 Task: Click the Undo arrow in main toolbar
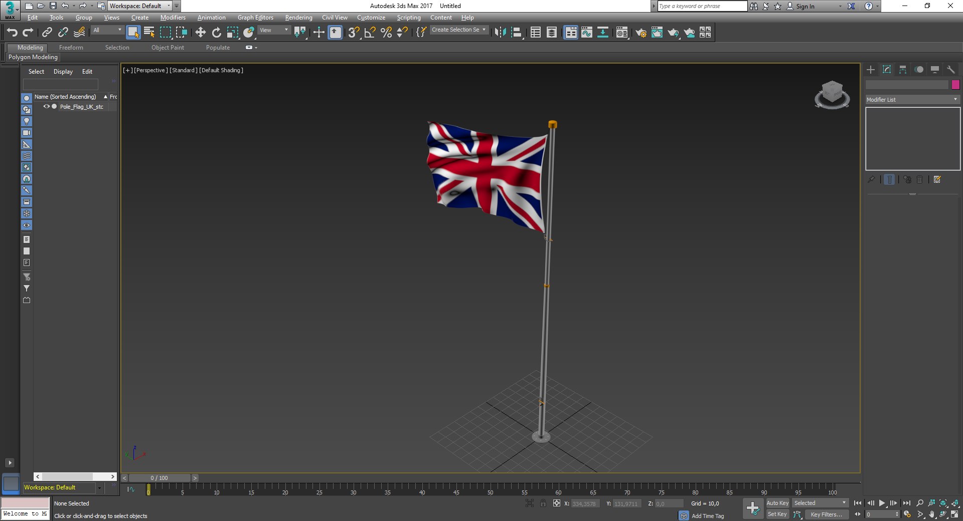(12, 33)
